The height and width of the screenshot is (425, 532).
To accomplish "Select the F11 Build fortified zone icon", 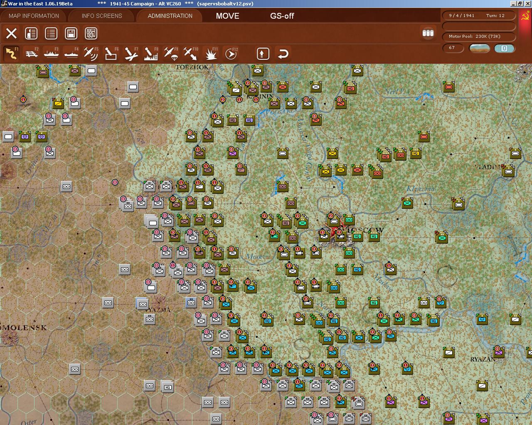I will (211, 54).
